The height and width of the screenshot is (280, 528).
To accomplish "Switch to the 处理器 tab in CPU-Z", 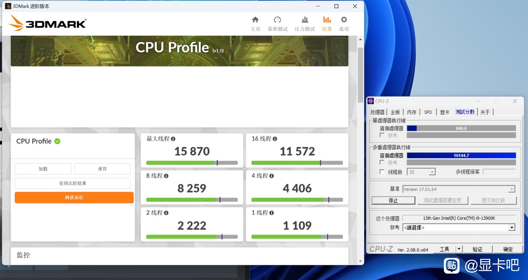I will click(377, 112).
